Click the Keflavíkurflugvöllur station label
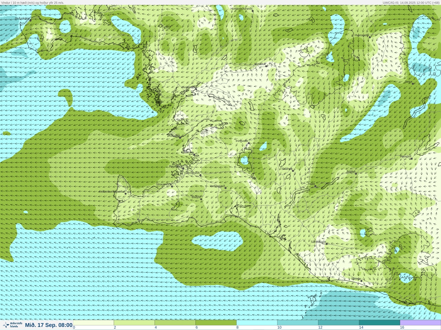Image resolution: width=441 pixels, height=330 pixels. [112, 192]
